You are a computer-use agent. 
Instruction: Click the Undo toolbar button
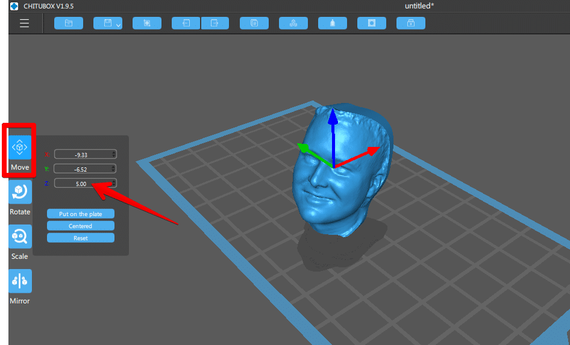click(x=186, y=23)
